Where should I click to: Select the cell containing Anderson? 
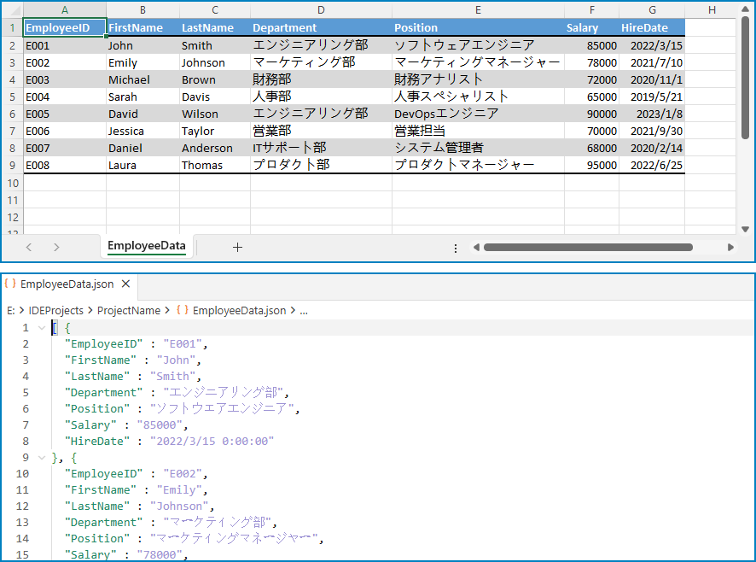point(214,148)
